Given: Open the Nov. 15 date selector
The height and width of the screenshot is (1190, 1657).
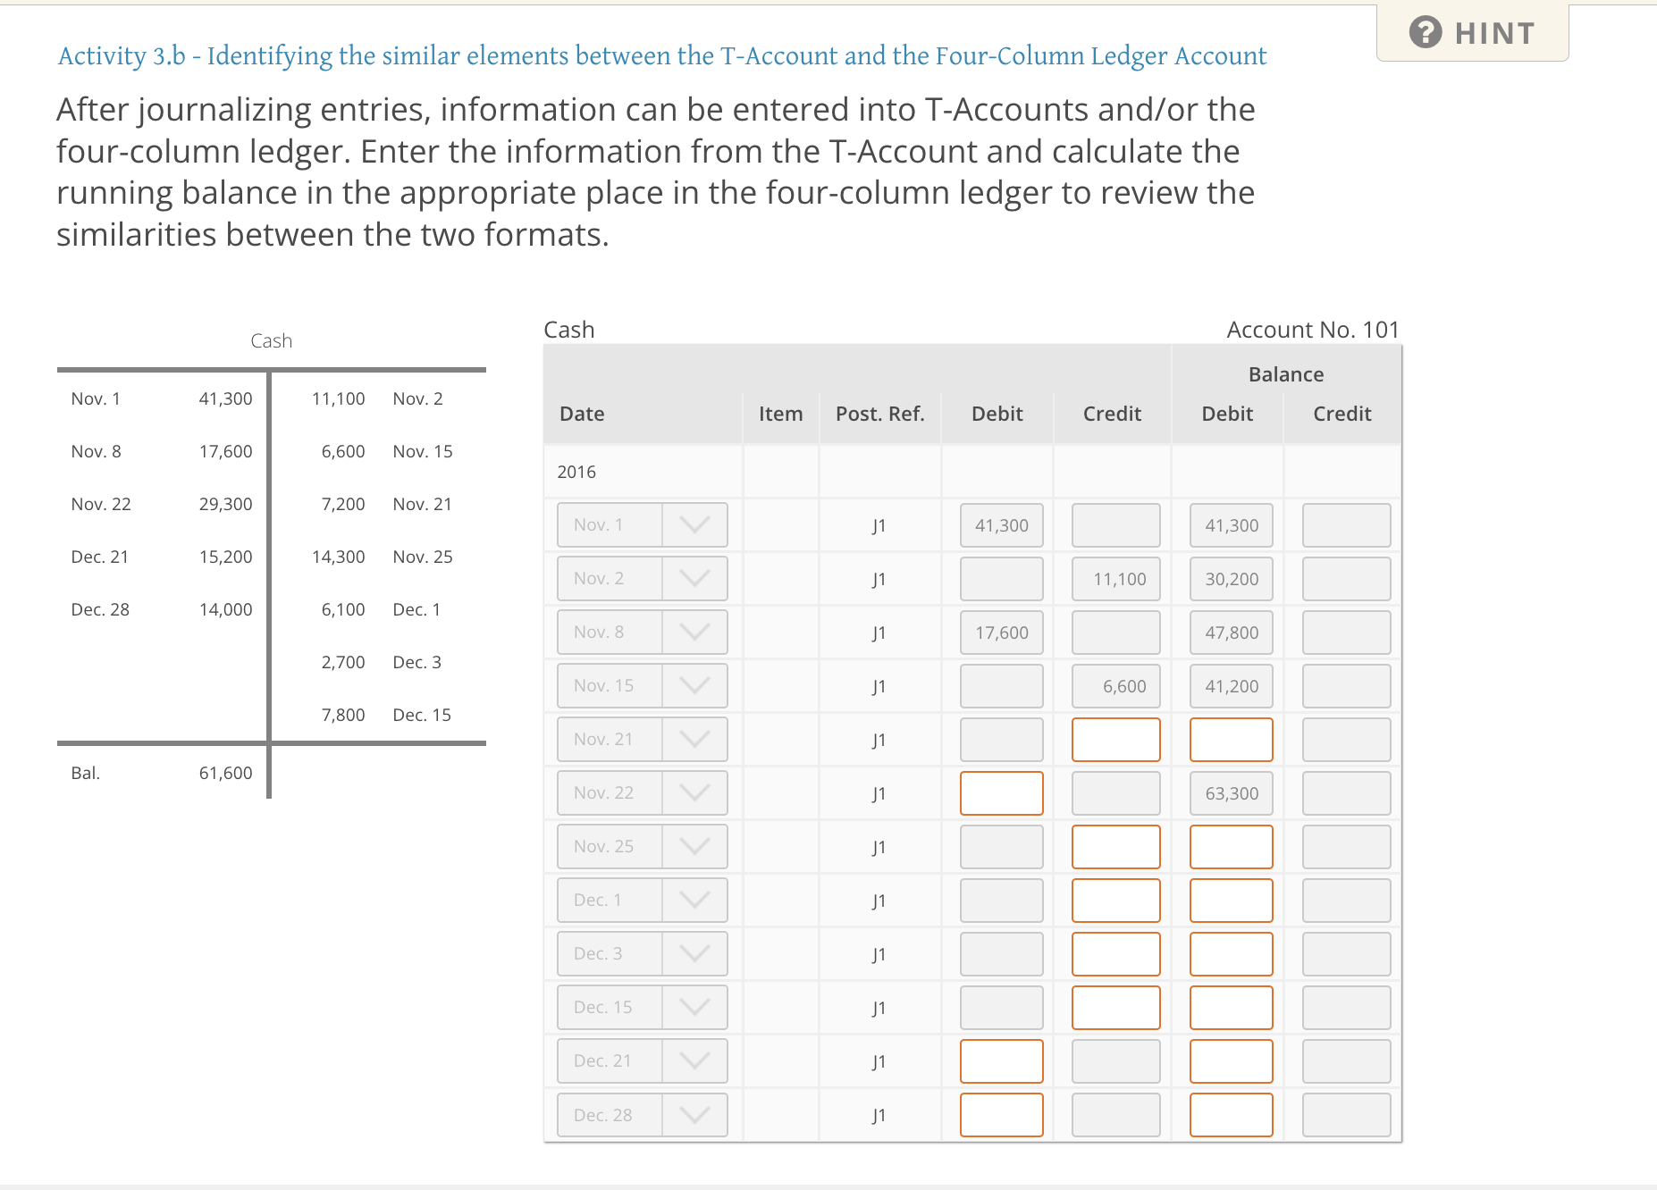Looking at the screenshot, I should click(x=696, y=685).
